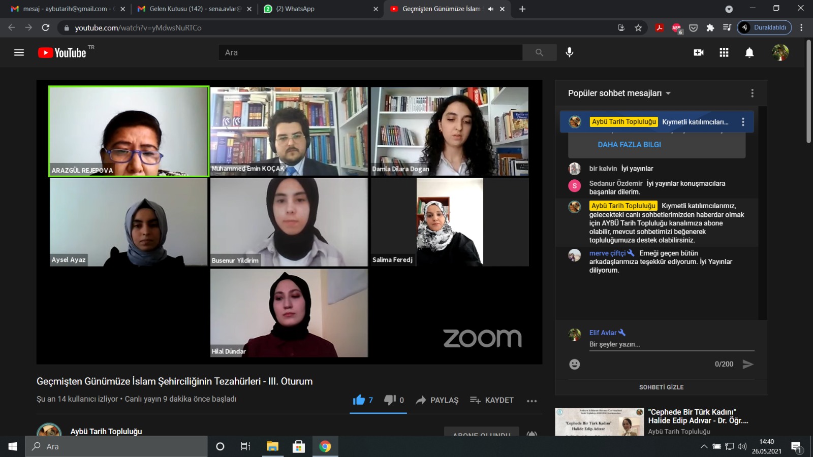Open the Create video camera icon
Screen dimensions: 813x457
pyautogui.click(x=699, y=52)
